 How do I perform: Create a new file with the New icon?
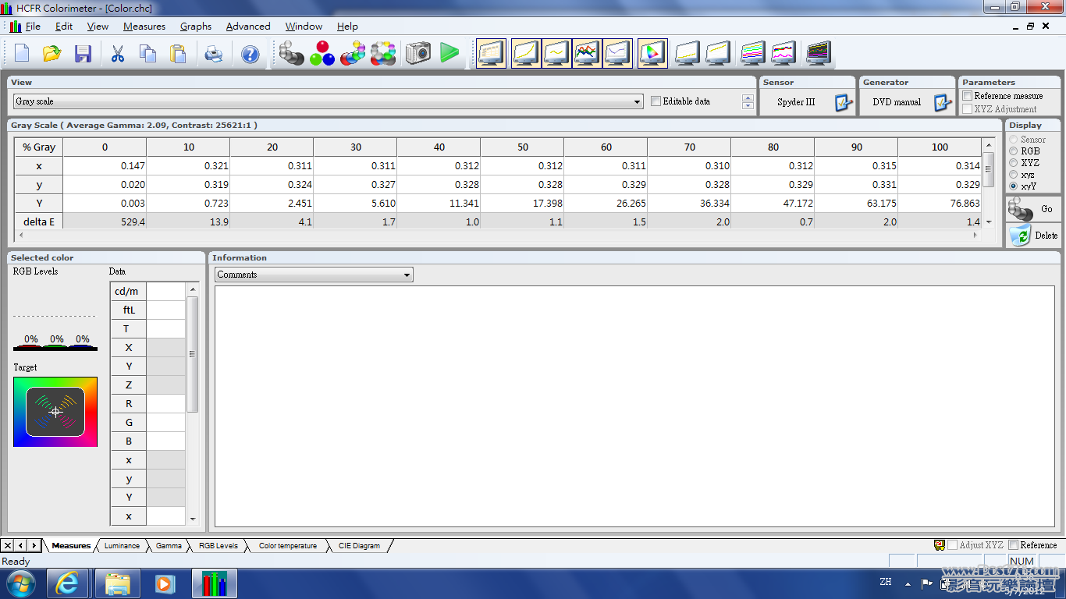click(x=22, y=54)
